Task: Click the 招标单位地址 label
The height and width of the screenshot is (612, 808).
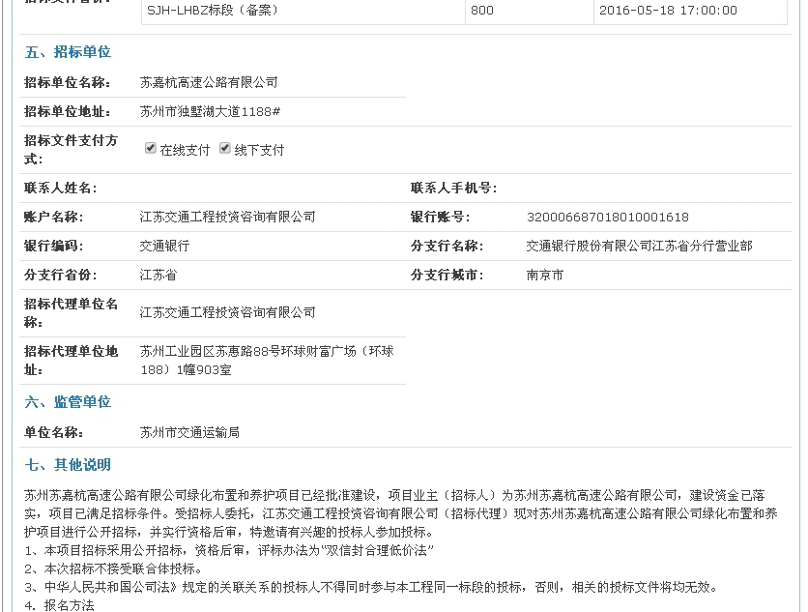Action: click(67, 111)
